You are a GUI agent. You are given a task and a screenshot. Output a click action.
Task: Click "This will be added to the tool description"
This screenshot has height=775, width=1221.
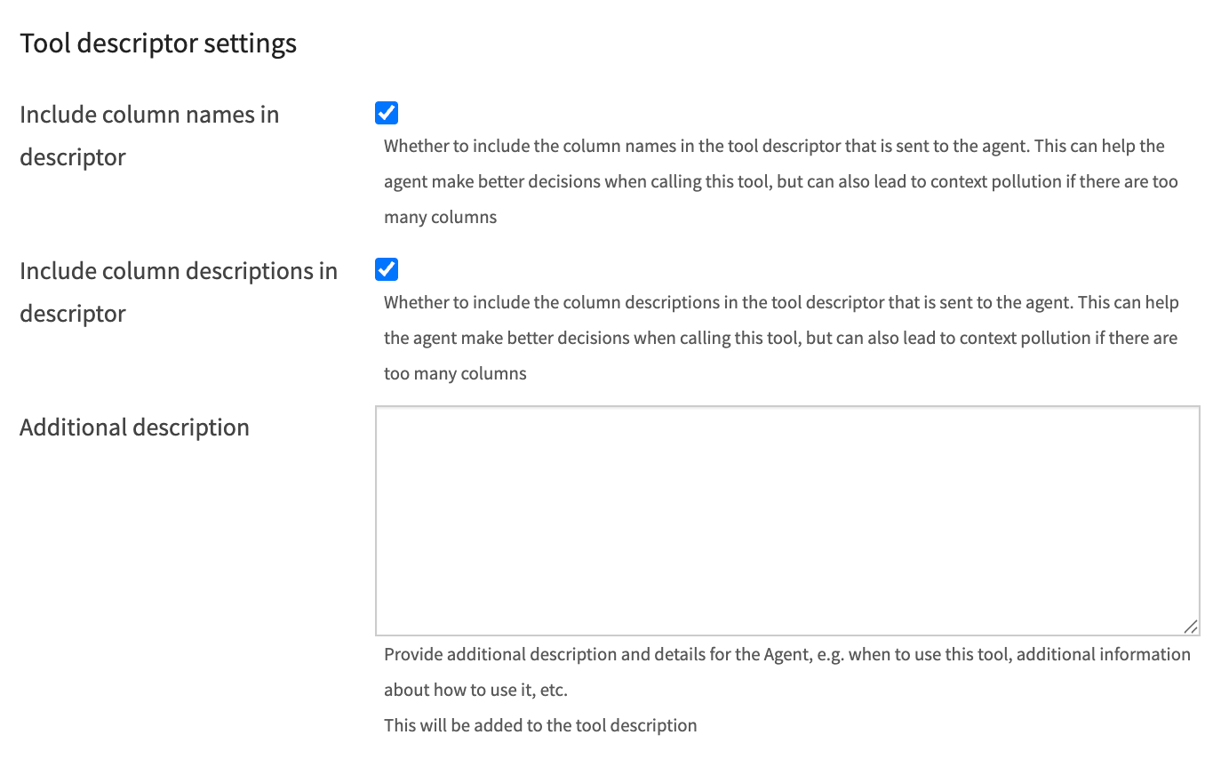tap(539, 725)
